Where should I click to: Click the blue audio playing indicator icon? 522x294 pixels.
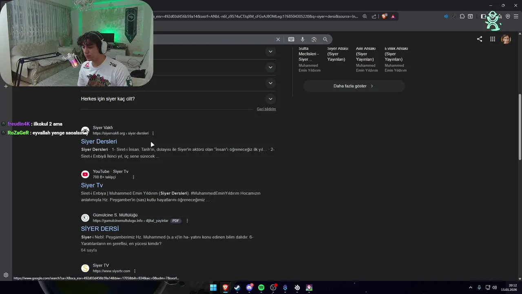[x=446, y=16]
